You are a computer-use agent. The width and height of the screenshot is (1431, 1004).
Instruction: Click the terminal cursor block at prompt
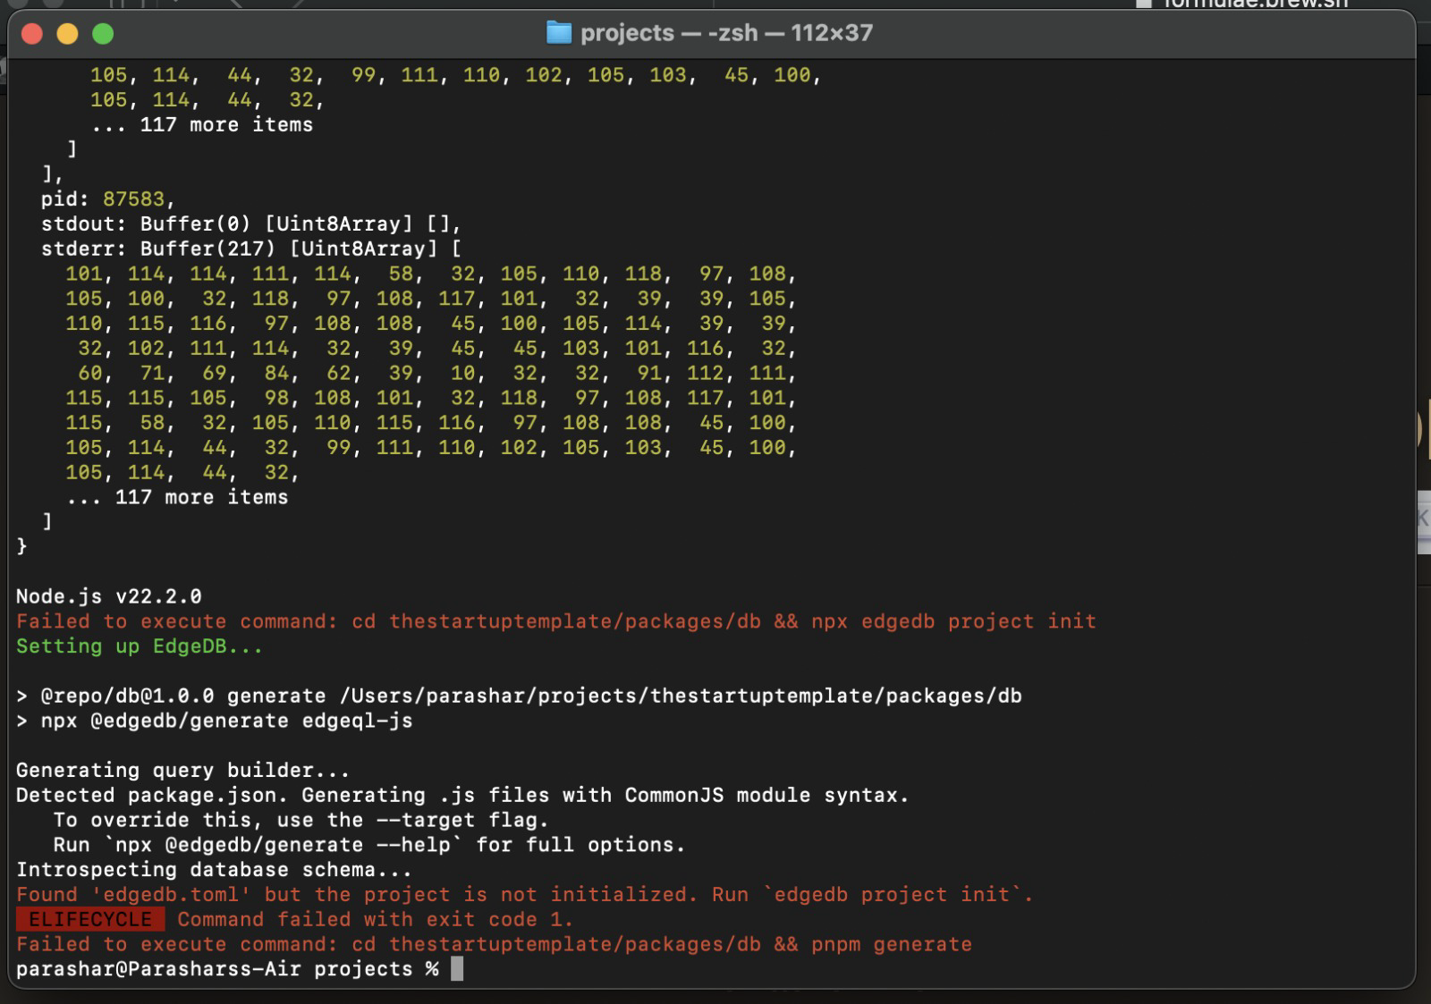[457, 969]
